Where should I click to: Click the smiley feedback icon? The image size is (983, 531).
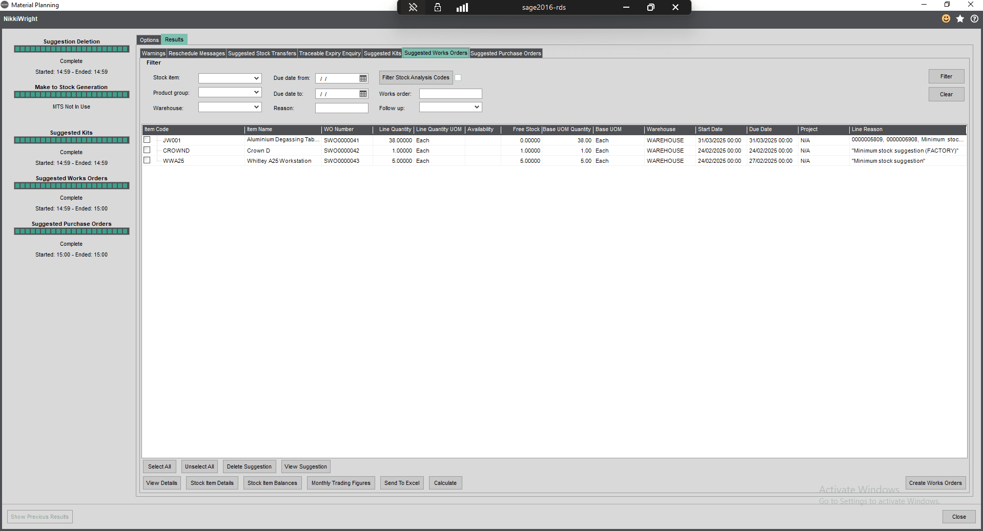(x=946, y=18)
